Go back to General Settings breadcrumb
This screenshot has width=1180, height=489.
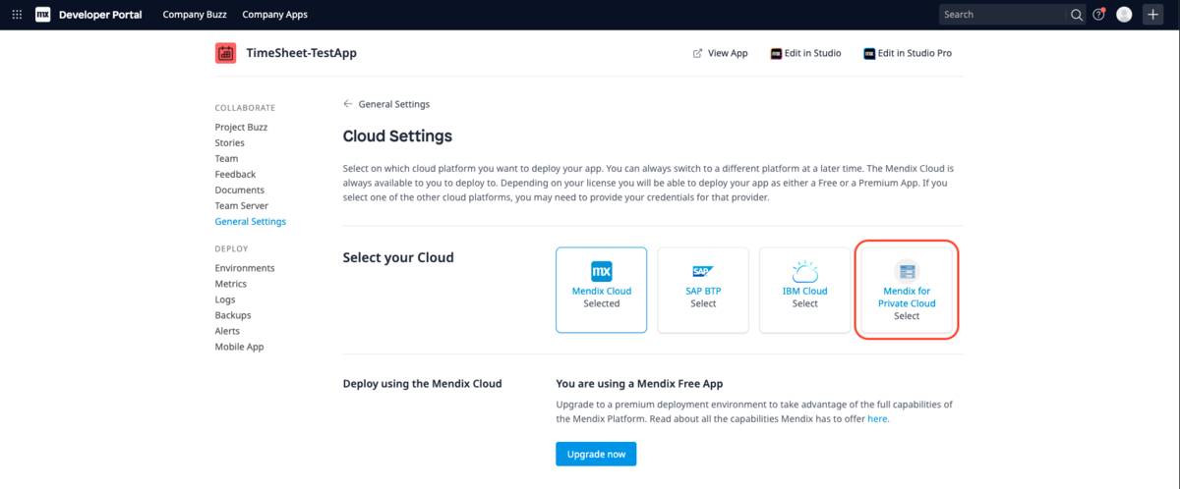pyautogui.click(x=393, y=104)
